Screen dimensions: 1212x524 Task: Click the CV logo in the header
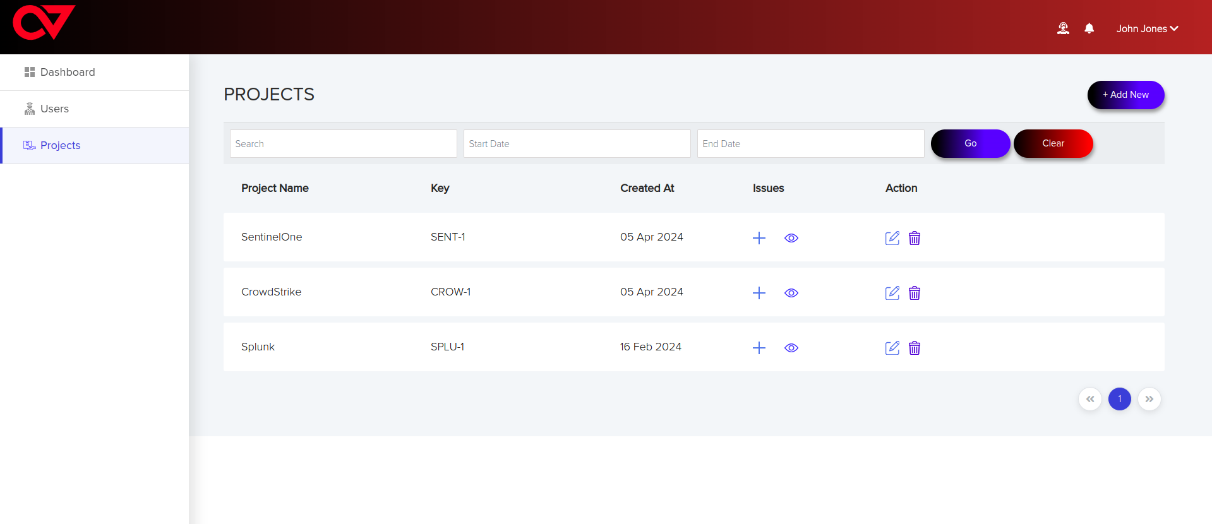coord(44,22)
